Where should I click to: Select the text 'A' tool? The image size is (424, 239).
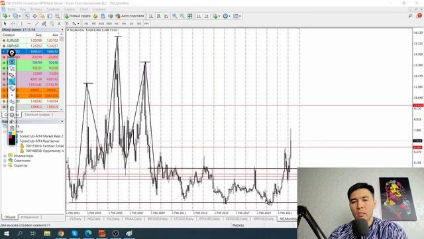pos(59,24)
